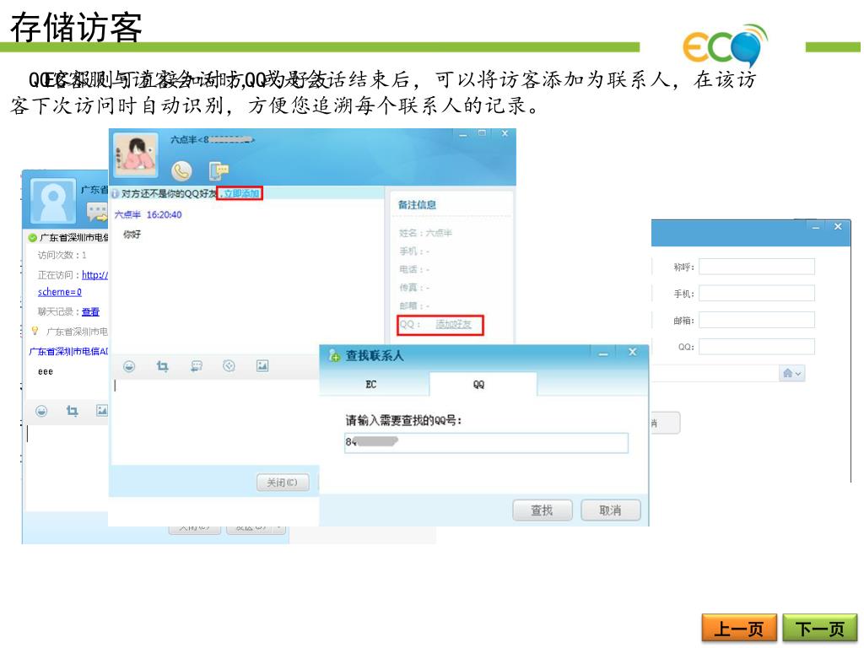The width and height of the screenshot is (864, 648).
Task: Open the emoji picker in the visitor window toolbar
Action: point(41,411)
